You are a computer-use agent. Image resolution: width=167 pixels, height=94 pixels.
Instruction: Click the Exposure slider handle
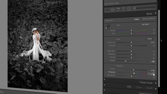pyautogui.click(x=131, y=43)
